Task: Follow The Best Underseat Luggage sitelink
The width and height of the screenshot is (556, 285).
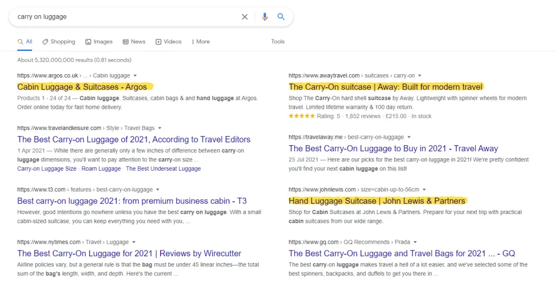Action: click(163, 169)
